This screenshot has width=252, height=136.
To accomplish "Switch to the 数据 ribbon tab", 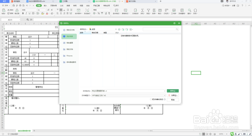I will click(68, 6).
